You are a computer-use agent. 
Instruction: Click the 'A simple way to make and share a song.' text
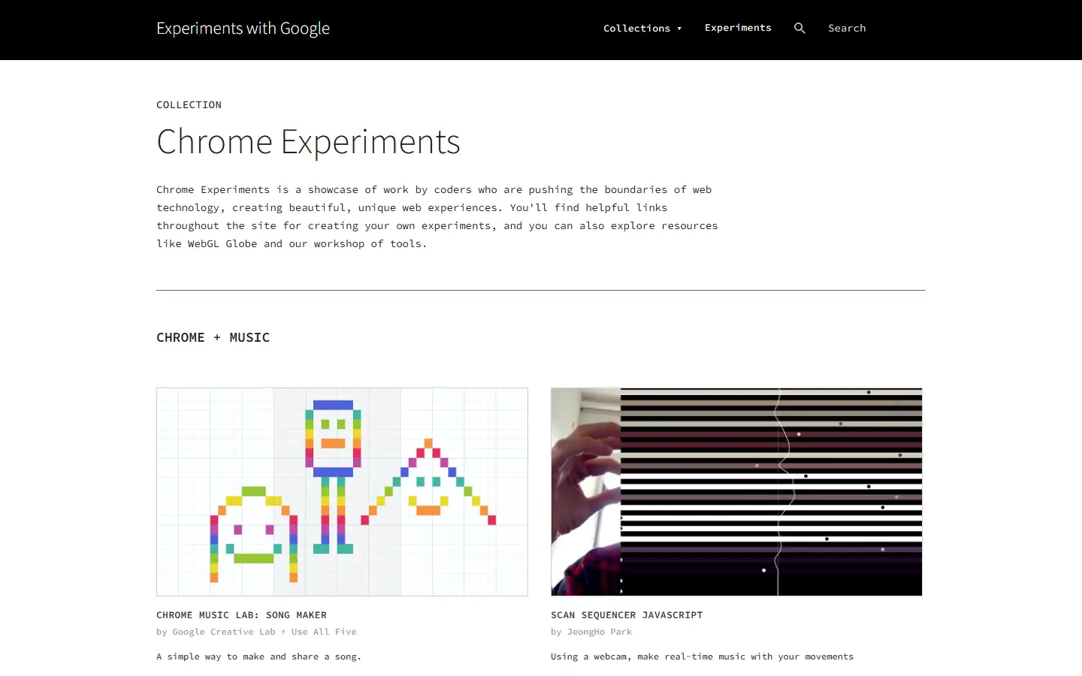point(258,656)
